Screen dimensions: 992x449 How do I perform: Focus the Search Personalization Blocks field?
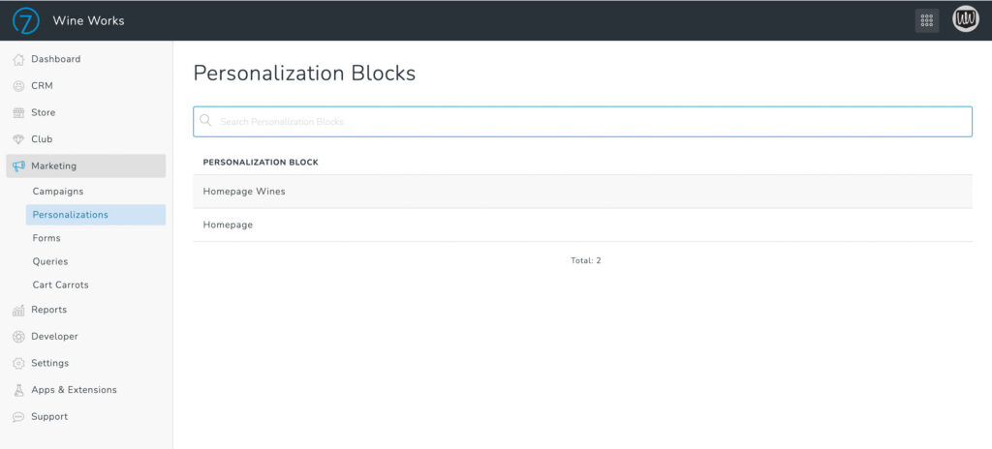[582, 121]
